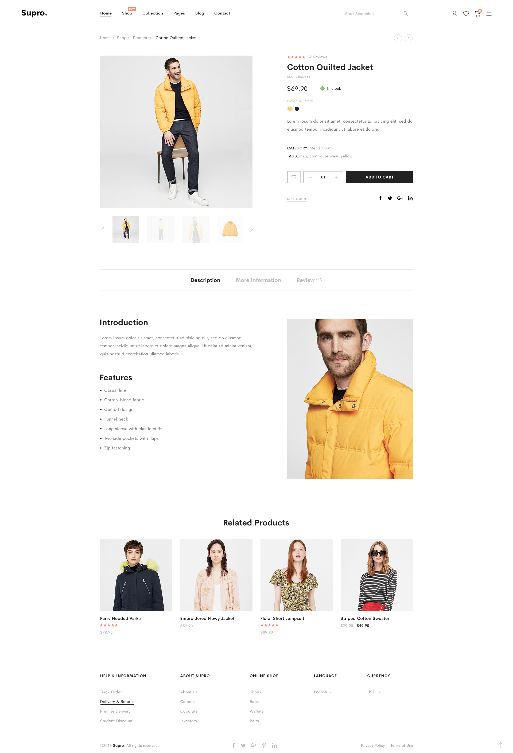Click the SIZE GUIDE link

point(297,199)
